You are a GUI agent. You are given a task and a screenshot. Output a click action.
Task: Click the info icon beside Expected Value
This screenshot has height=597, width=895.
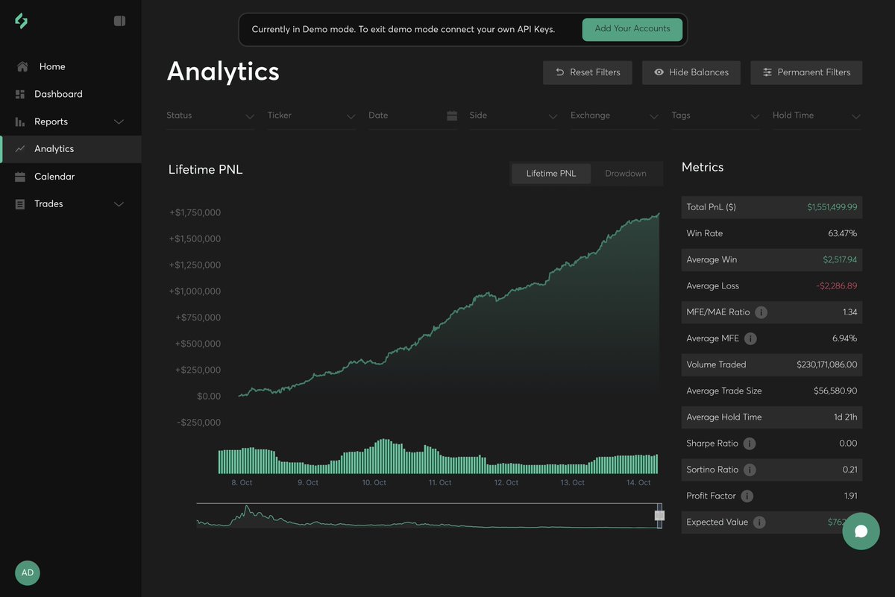pyautogui.click(x=759, y=522)
